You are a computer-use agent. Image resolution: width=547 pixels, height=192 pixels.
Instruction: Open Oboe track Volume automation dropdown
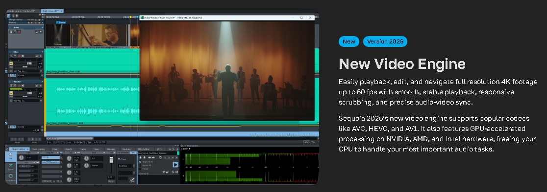42,75
